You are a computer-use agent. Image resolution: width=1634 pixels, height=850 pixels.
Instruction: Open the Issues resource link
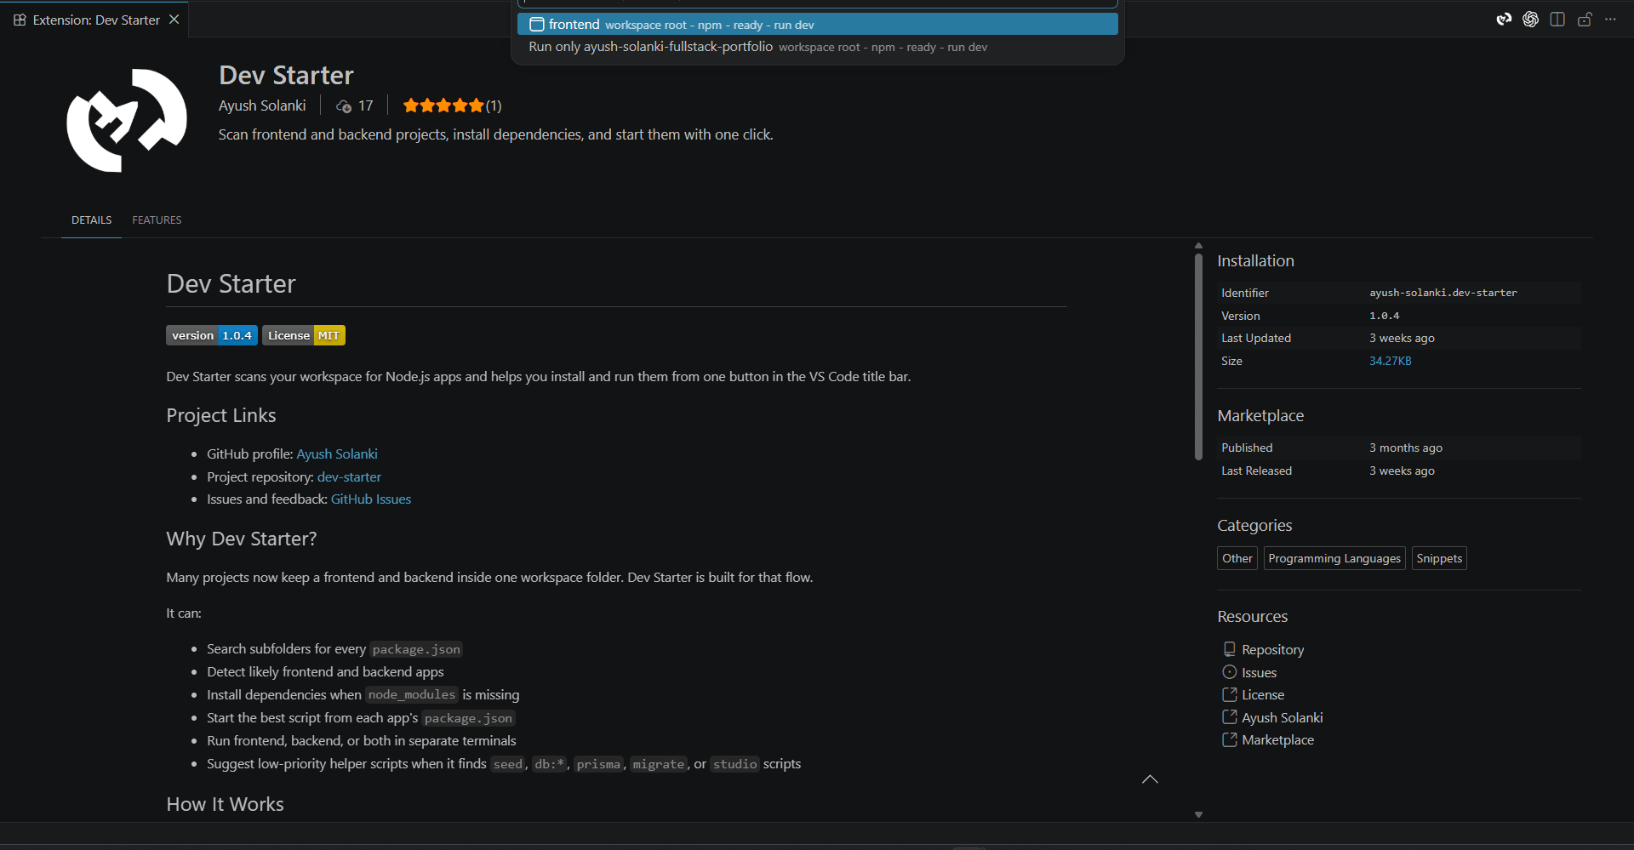pyautogui.click(x=1259, y=673)
